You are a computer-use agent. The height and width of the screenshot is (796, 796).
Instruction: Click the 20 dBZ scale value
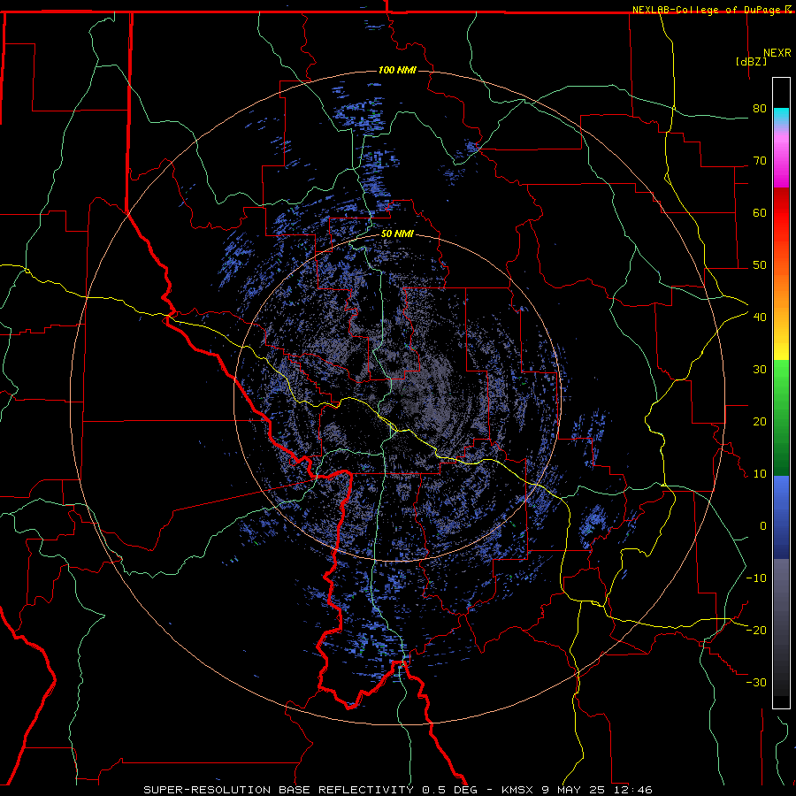point(760,422)
